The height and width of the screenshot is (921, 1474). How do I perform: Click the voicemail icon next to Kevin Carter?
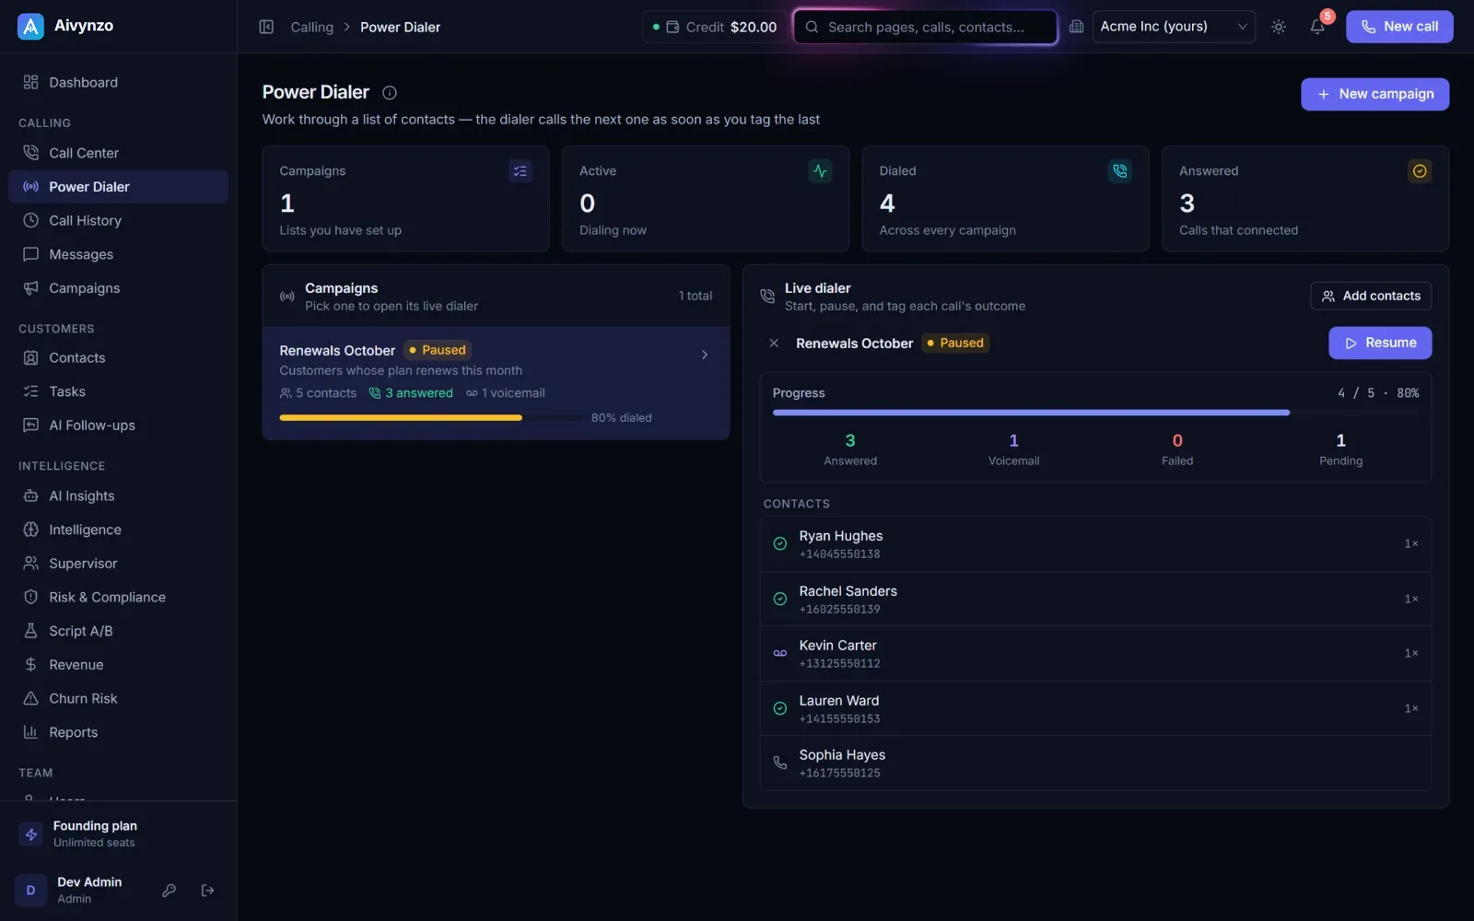point(780,653)
